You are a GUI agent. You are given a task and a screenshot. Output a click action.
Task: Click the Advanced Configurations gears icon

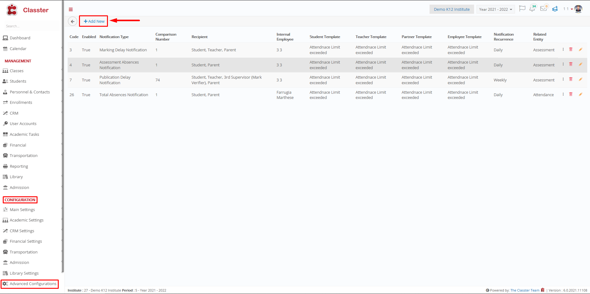[x=5, y=284]
